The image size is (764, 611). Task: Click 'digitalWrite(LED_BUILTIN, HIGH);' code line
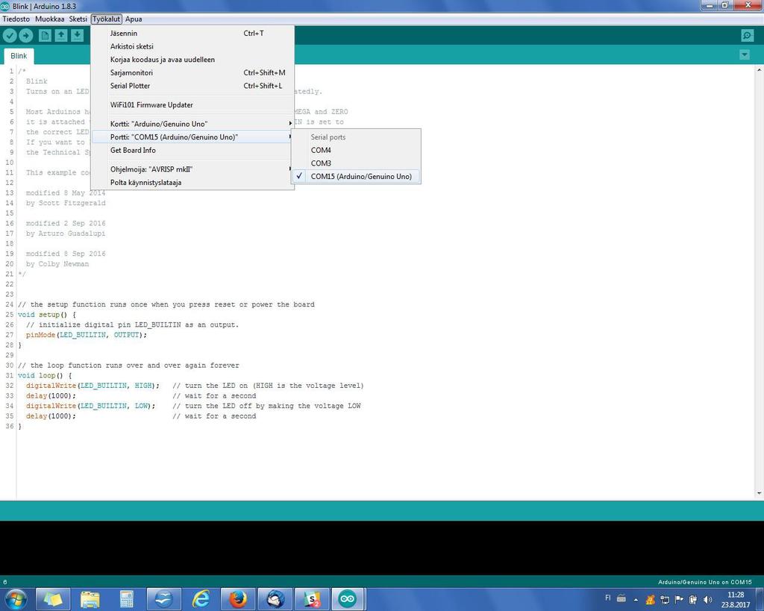[93, 386]
